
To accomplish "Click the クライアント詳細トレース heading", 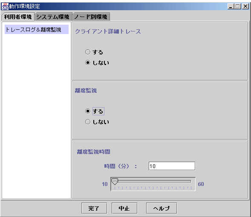I will pyautogui.click(x=108, y=31).
